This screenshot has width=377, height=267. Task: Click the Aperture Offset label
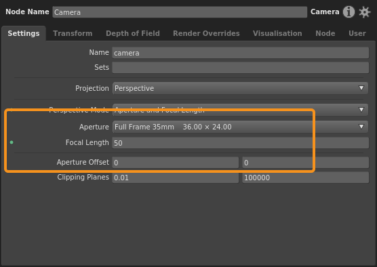point(83,162)
